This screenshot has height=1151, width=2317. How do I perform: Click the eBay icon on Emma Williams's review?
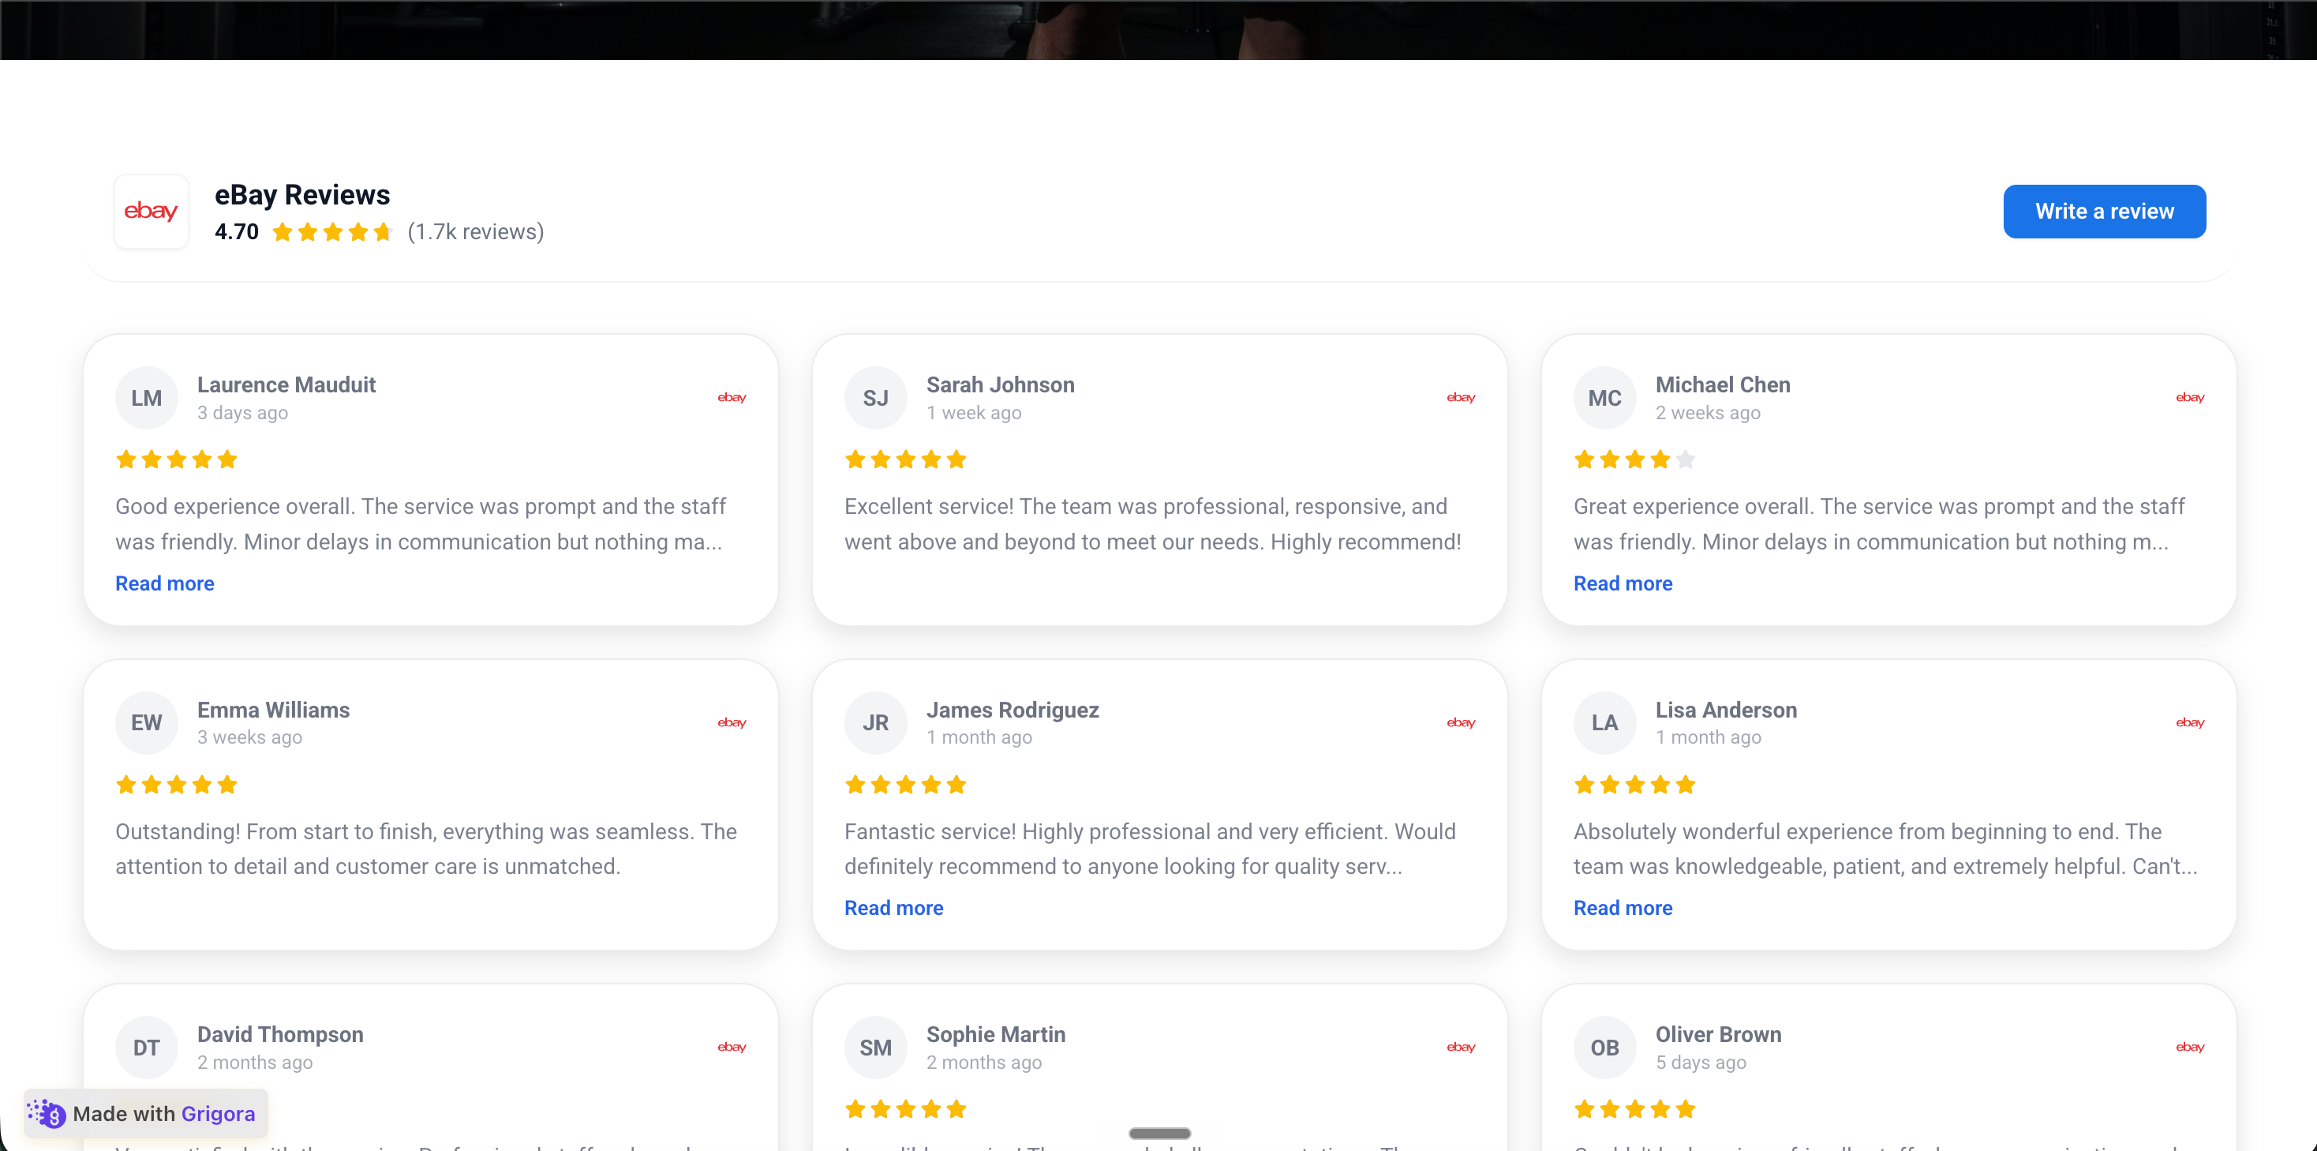pos(732,722)
